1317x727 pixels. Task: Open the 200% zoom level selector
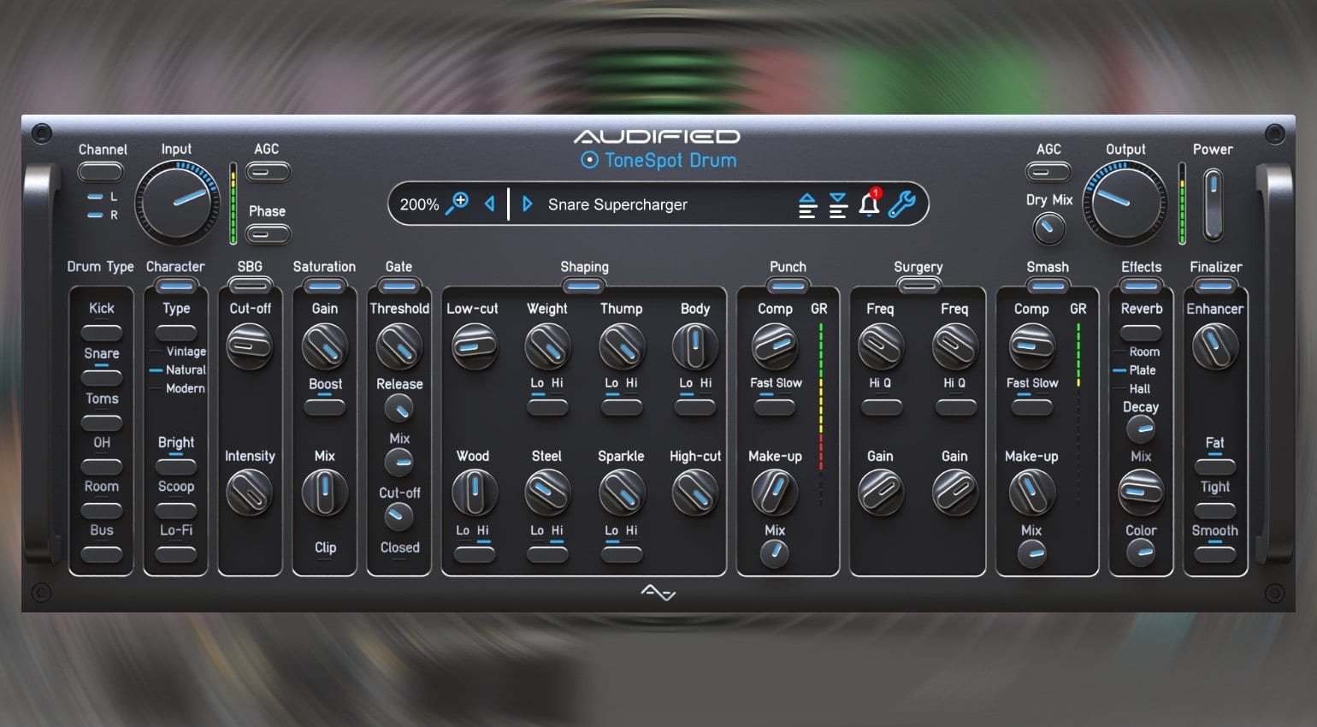click(x=419, y=204)
